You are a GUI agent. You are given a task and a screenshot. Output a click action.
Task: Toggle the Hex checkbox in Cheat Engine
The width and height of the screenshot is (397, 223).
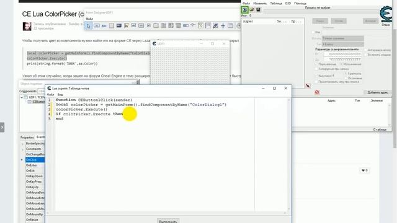pos(313,32)
